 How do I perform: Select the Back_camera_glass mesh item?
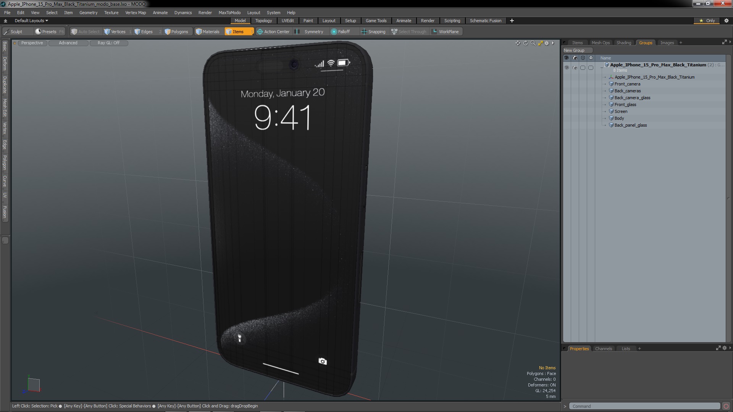click(632, 98)
